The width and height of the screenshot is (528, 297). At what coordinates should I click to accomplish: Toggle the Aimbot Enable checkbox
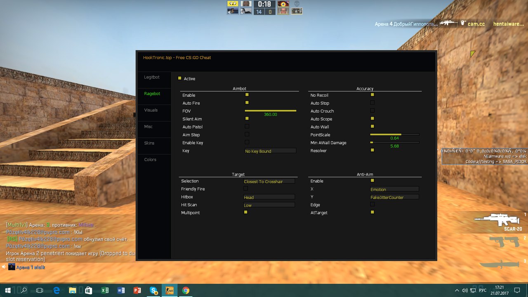(x=247, y=94)
